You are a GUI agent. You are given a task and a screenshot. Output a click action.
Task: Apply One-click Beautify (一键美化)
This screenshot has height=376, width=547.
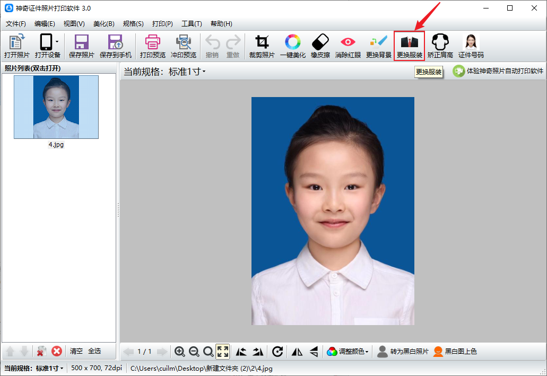(x=292, y=46)
